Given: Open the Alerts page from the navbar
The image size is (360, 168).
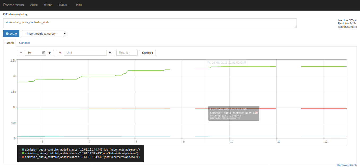Looking at the screenshot, I should pos(34,5).
